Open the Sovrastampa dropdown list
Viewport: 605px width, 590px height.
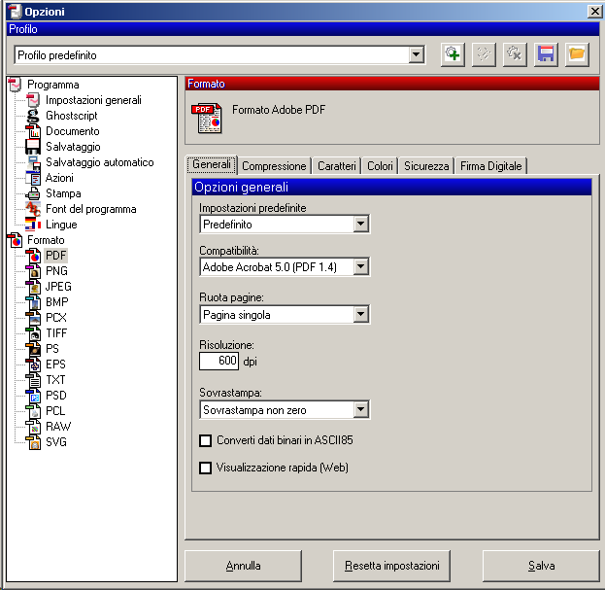coord(360,410)
